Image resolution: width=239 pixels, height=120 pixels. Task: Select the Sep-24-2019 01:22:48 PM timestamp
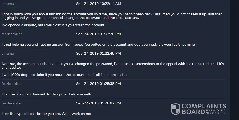[98, 54]
